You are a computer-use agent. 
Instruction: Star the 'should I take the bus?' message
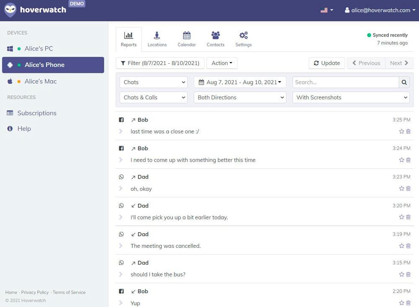pos(401,274)
